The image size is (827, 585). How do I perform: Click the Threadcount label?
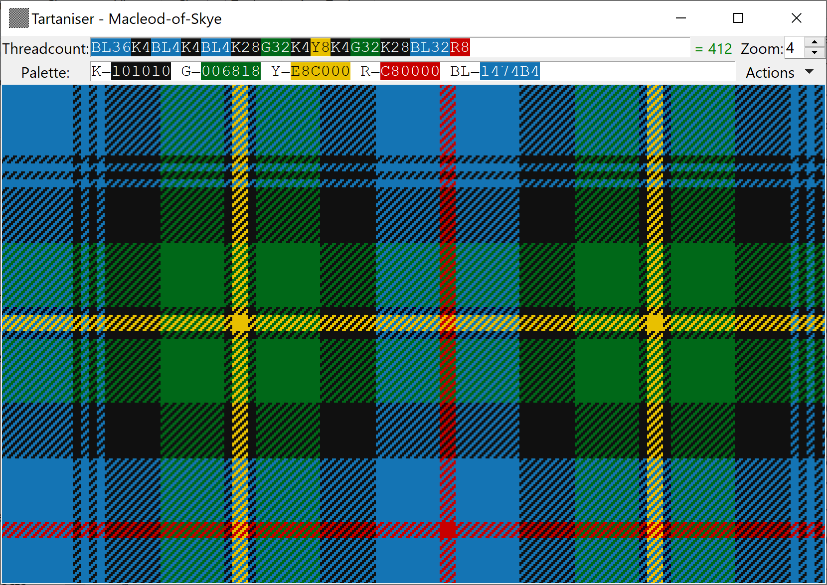pos(46,49)
